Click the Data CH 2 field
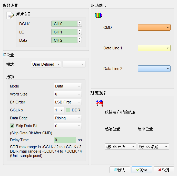 point(64,40)
